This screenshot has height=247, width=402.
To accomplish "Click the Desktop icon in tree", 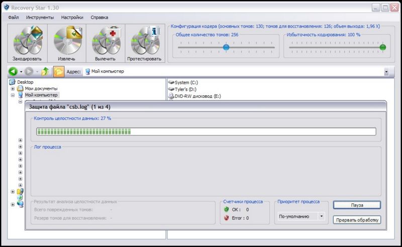I will [12, 82].
